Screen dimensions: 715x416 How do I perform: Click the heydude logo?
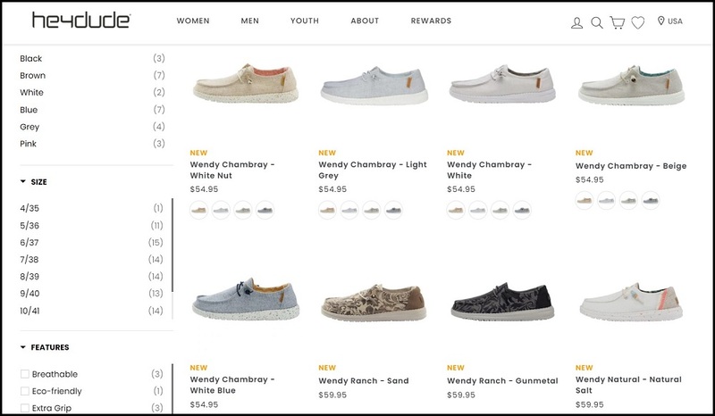pos(81,21)
